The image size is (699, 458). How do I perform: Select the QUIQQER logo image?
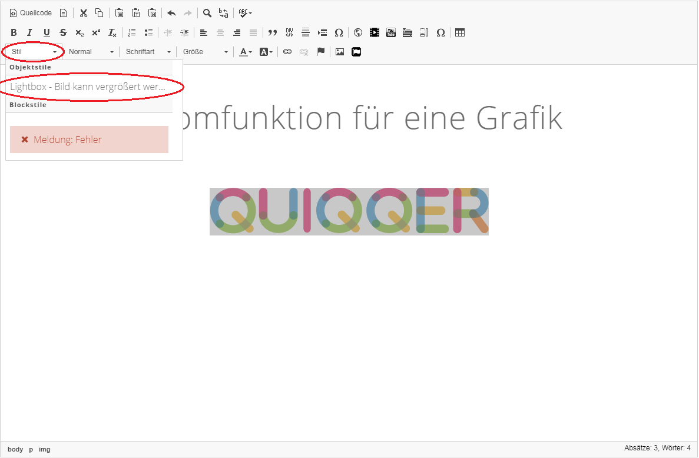(349, 211)
